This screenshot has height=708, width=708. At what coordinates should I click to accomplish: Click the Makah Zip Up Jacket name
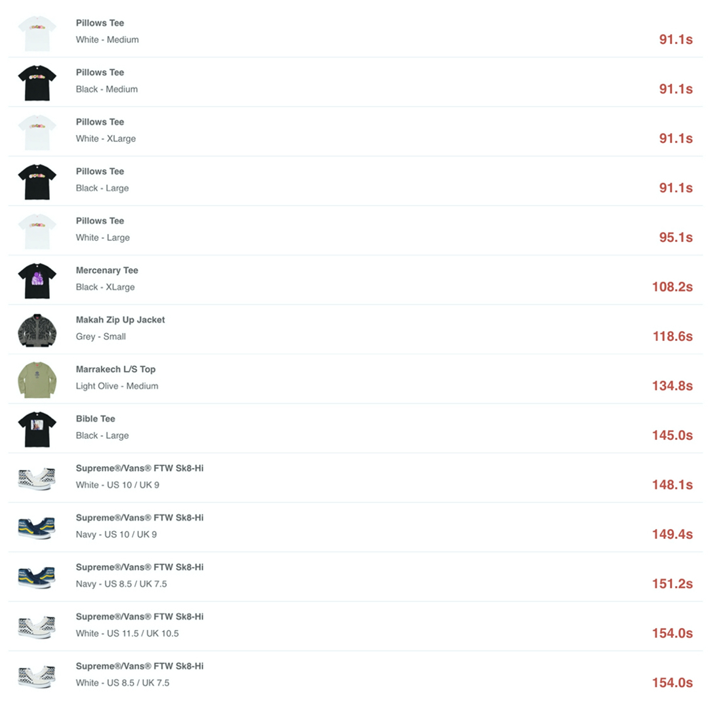[120, 320]
